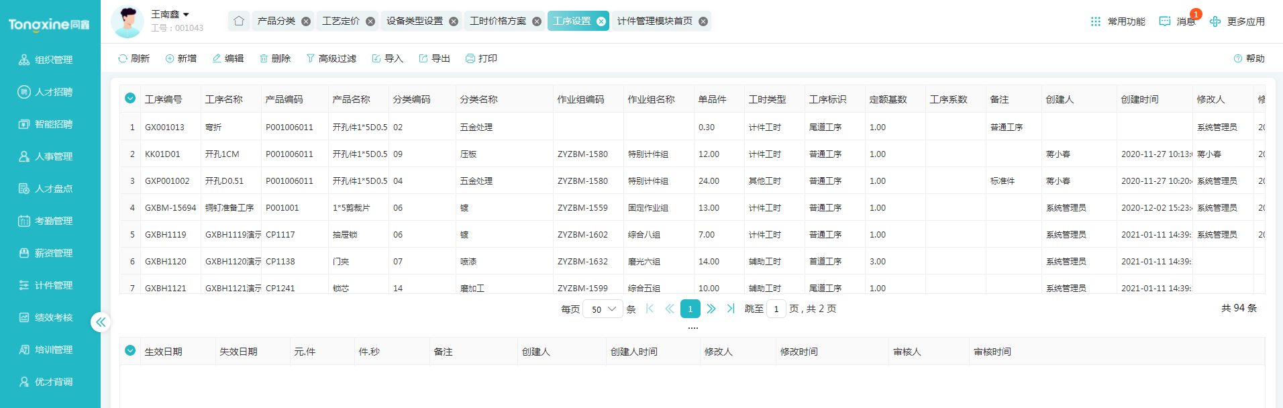Screen dimensions: 1283x408
Task: Click the 打印 print button
Action: point(480,58)
